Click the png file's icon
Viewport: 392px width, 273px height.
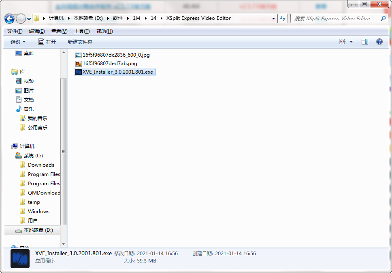pyautogui.click(x=79, y=63)
